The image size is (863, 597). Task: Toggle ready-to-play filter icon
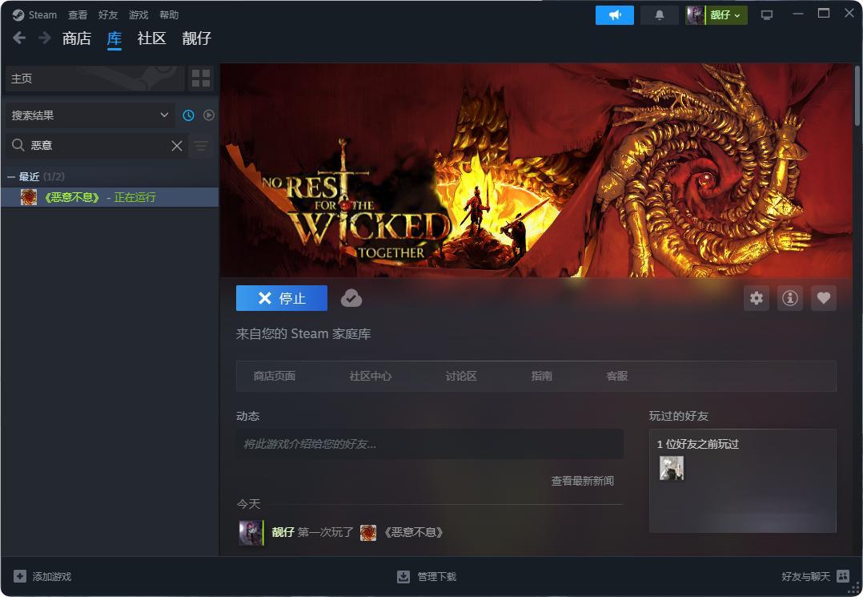pos(209,115)
